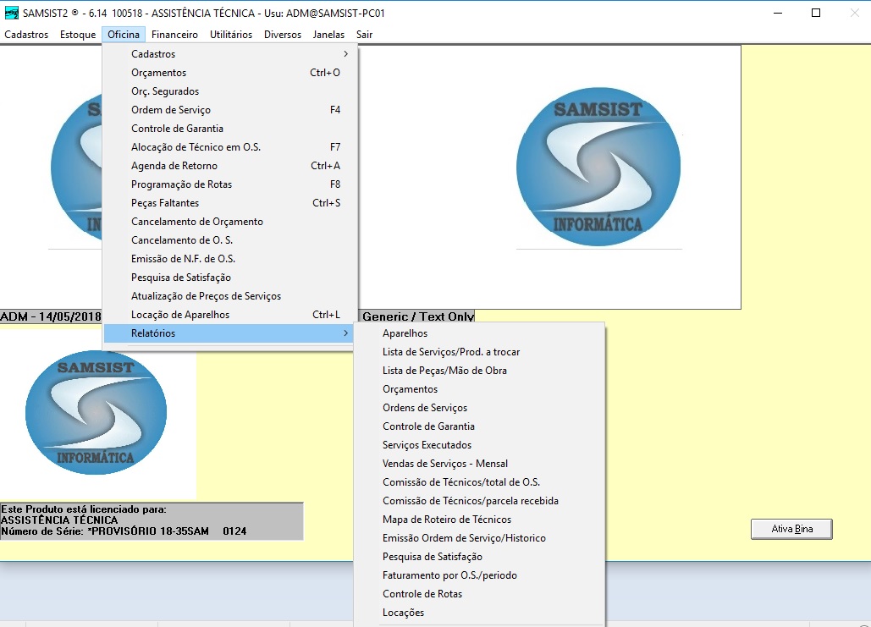Open Programação de Rotas
The image size is (871, 627).
click(229, 184)
